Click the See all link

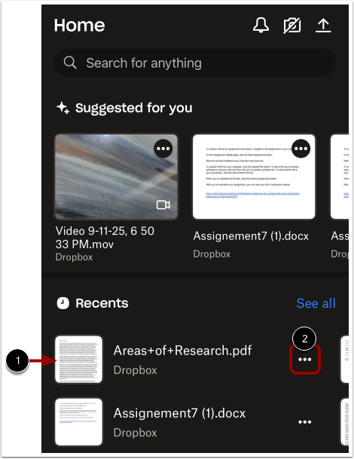coord(316,303)
